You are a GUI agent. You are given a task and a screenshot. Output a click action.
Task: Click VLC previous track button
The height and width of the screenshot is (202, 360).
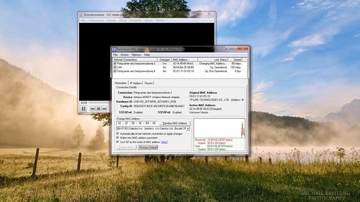click(92, 109)
